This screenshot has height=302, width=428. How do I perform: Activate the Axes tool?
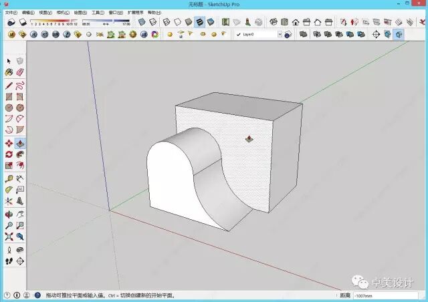[9, 201]
